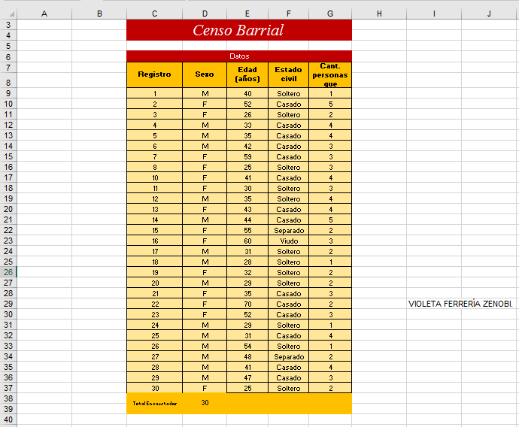Select age 30 cell in row 18

click(x=247, y=189)
